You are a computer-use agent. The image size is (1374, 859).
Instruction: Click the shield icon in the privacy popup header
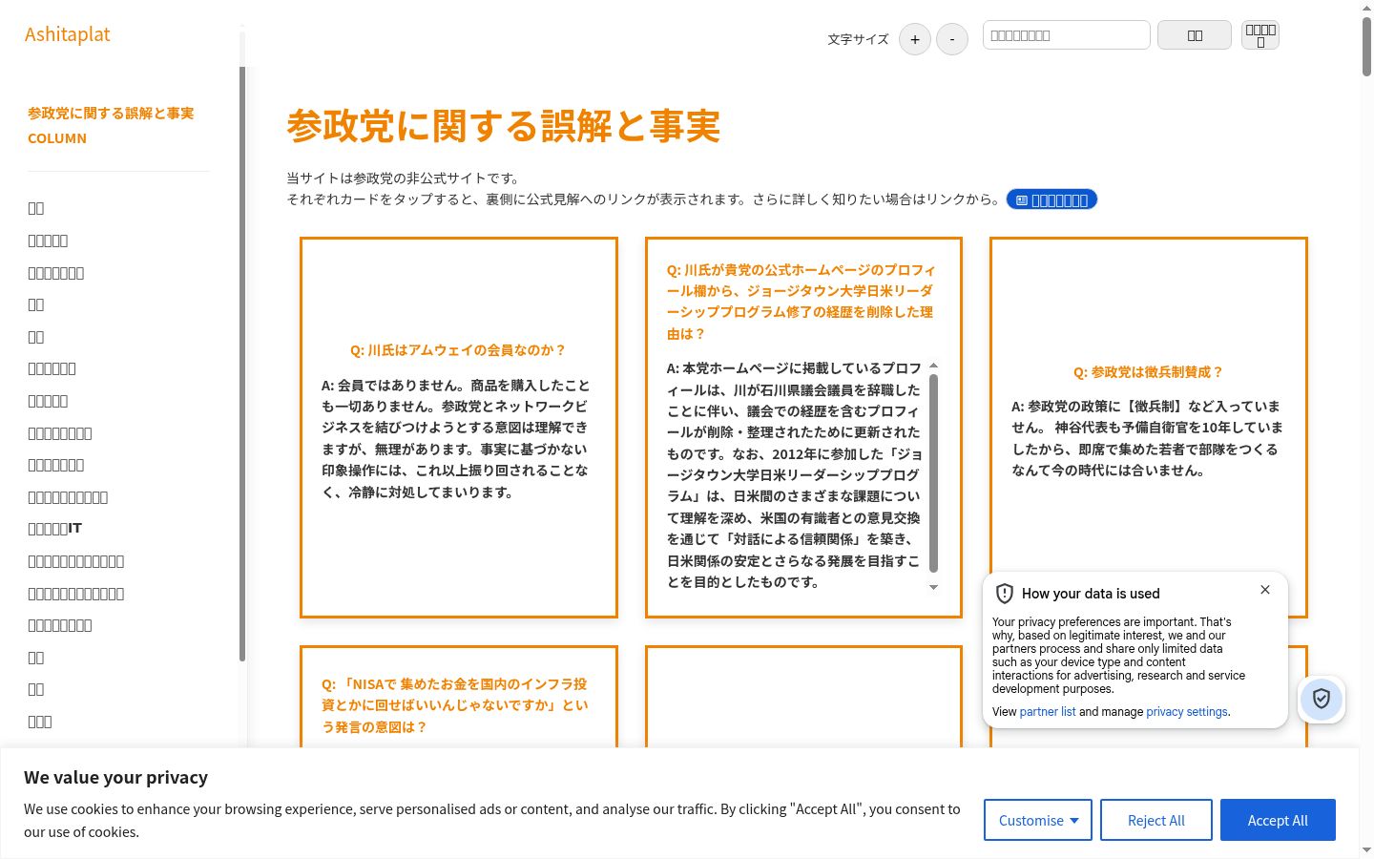1005,594
